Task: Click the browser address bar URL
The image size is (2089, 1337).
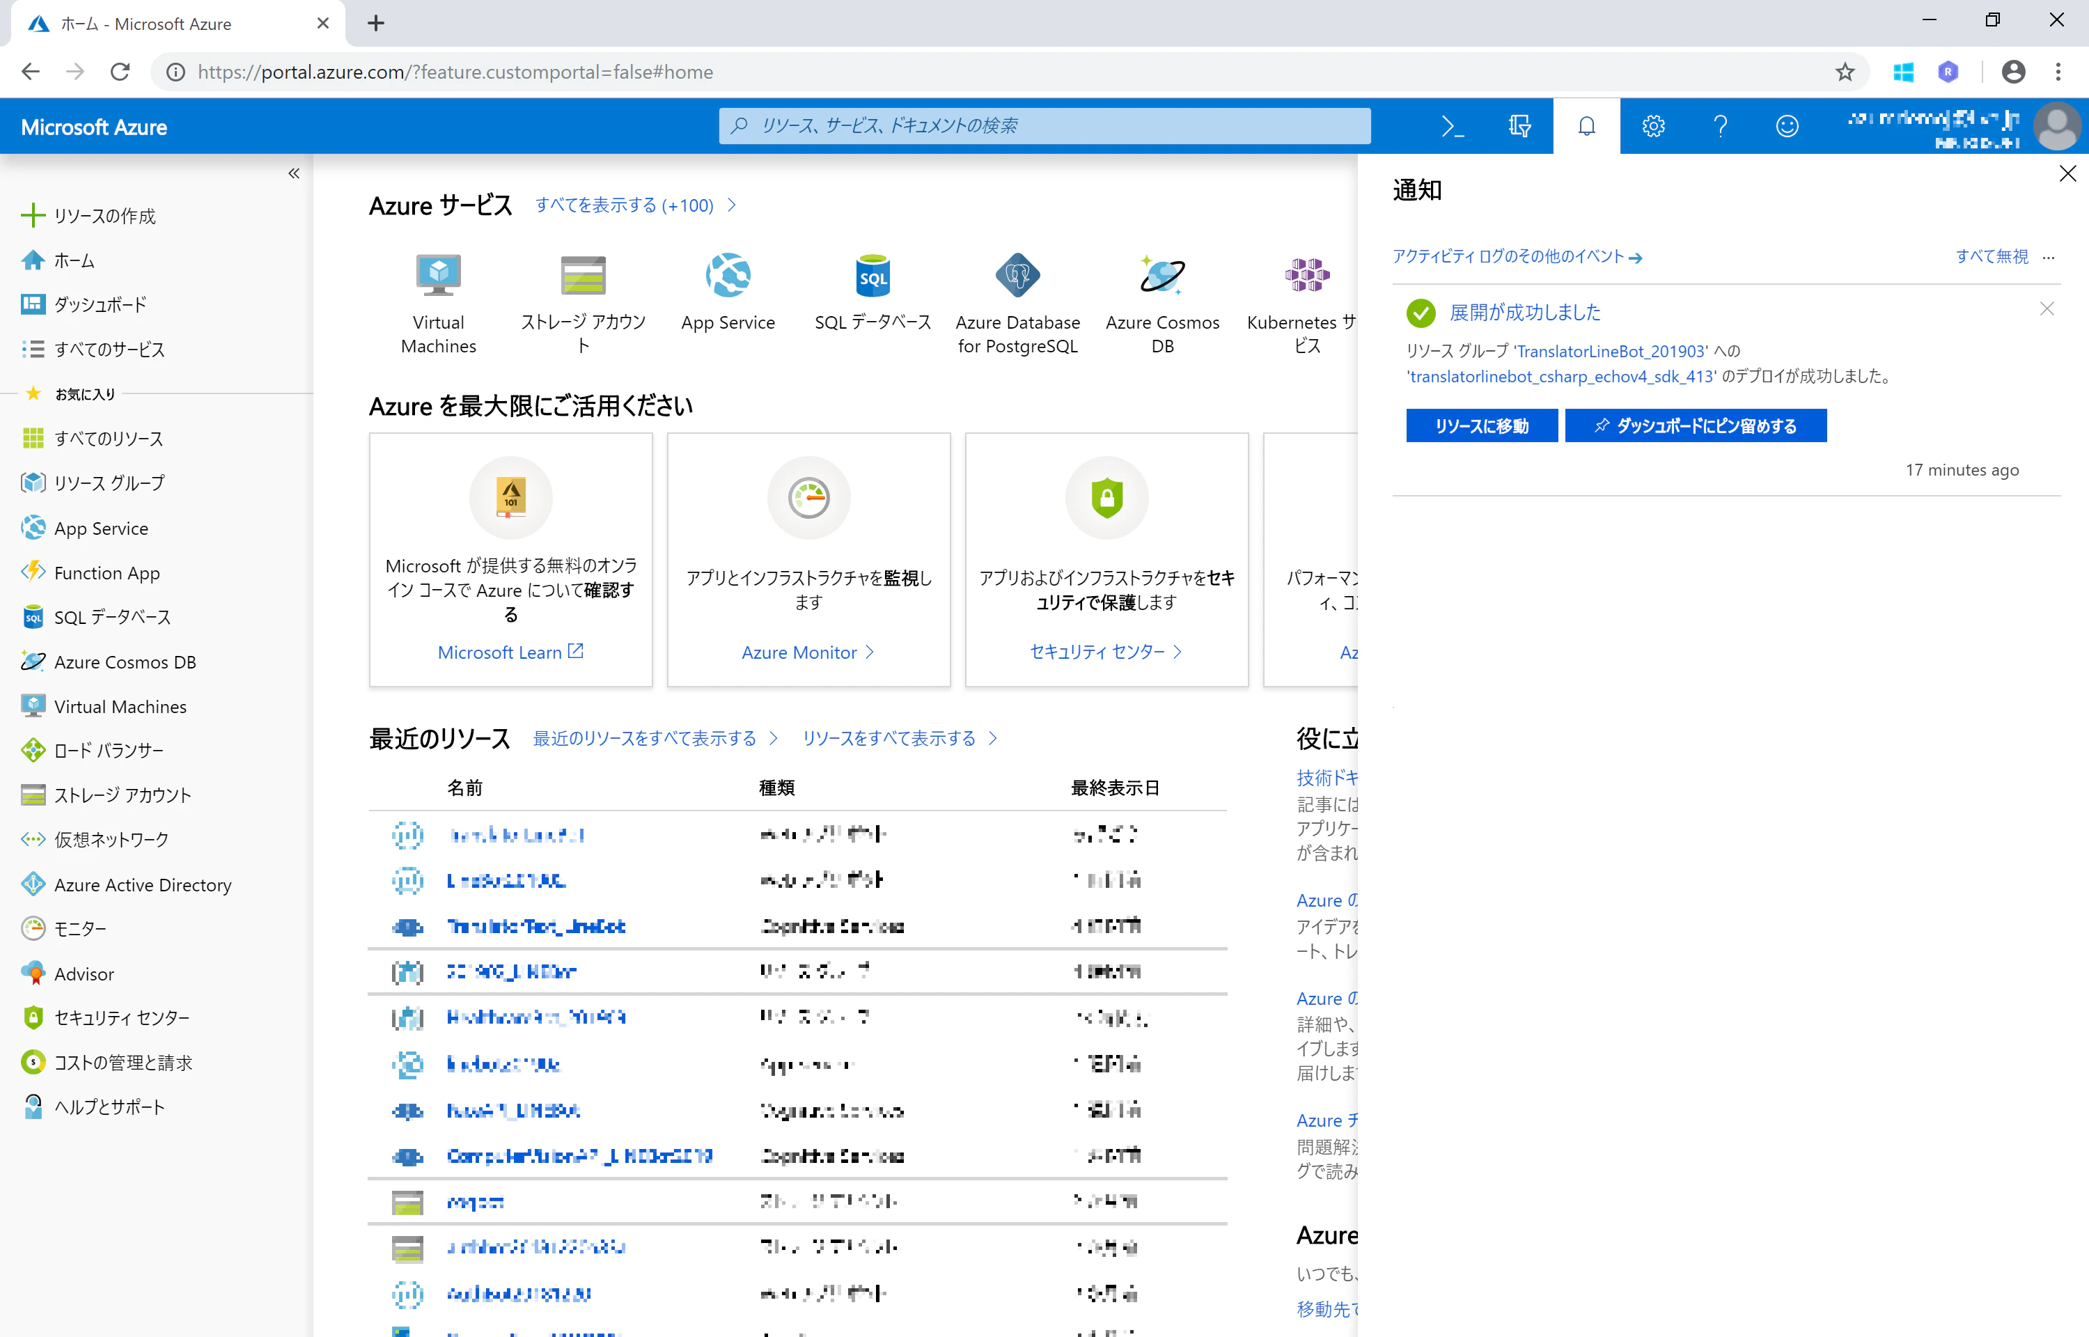Action: tap(455, 72)
